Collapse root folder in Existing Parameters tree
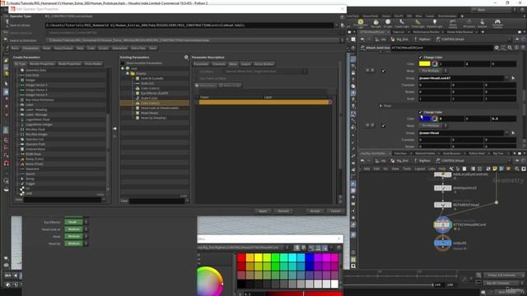 tap(123, 68)
